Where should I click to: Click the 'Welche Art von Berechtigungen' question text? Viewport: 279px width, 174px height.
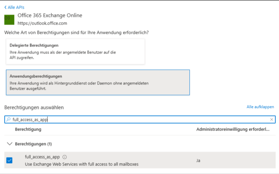click(x=76, y=33)
